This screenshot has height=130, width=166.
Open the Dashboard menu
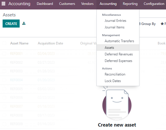click(45, 4)
